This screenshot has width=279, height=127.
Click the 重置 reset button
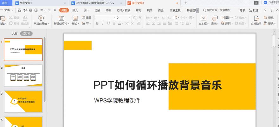(87, 18)
